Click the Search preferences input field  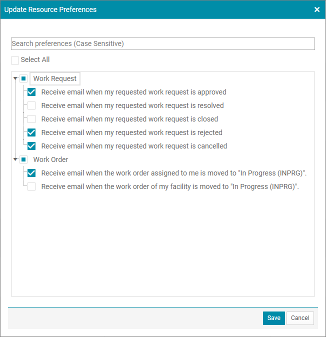[163, 43]
